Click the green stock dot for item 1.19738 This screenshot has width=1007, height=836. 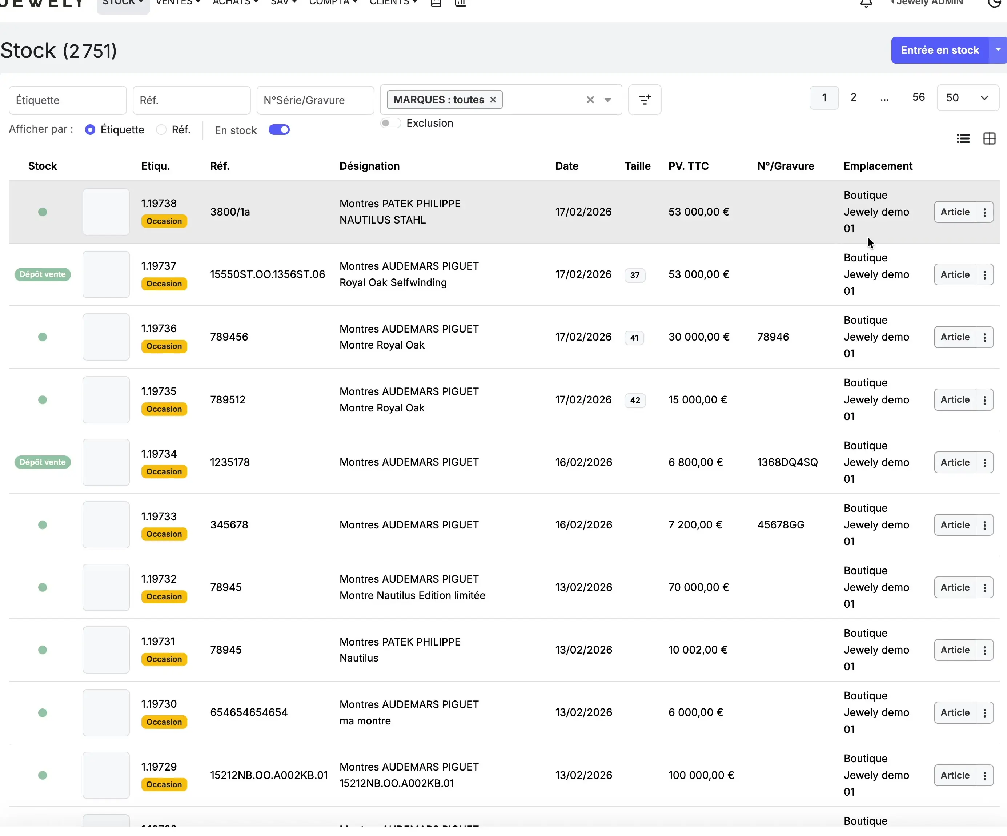pyautogui.click(x=43, y=212)
